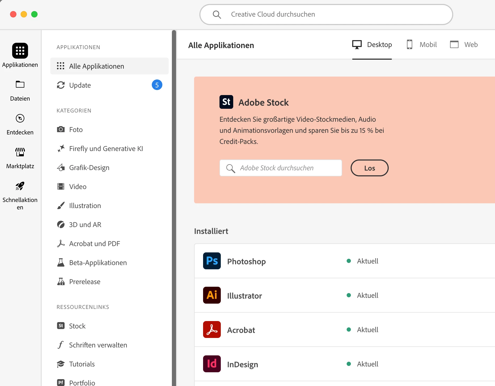Switch to the Web tab
495x386 pixels.
point(464,45)
